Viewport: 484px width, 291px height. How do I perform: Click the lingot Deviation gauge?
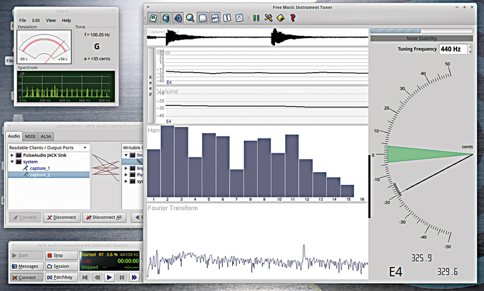44,47
